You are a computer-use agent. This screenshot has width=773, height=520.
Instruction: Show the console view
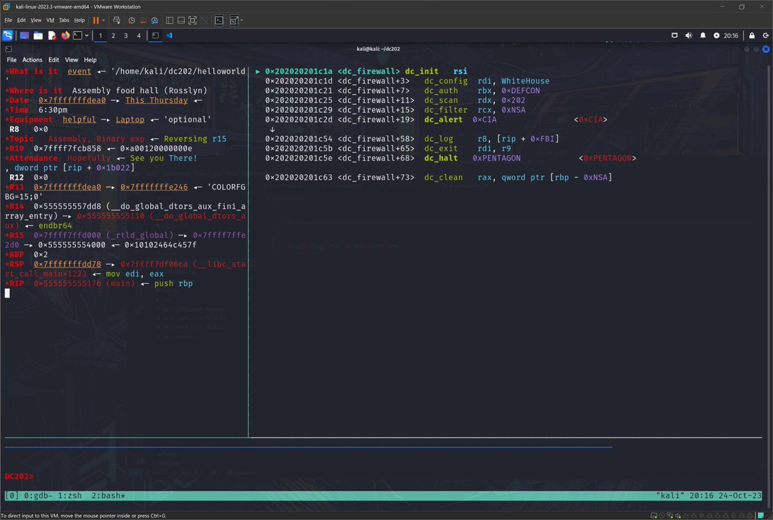219,20
